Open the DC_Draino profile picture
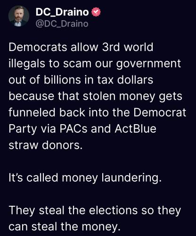The height and width of the screenshot is (236, 196). click(19, 16)
